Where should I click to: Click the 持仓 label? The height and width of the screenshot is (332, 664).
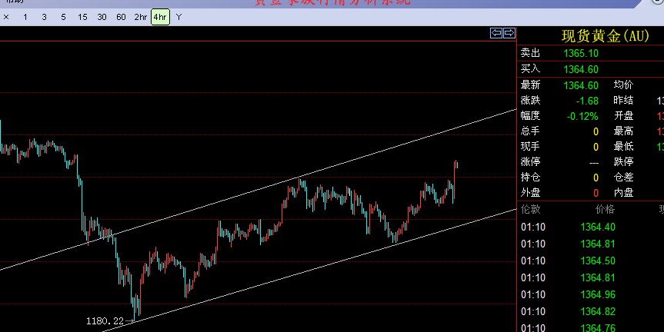530,178
